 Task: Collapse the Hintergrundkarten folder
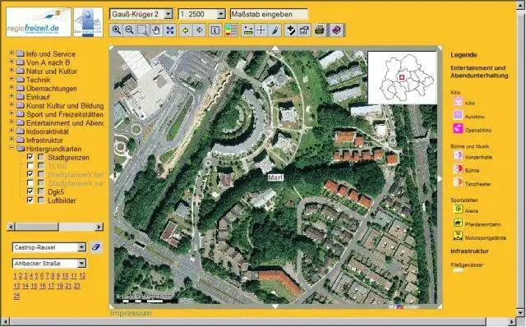point(12,148)
